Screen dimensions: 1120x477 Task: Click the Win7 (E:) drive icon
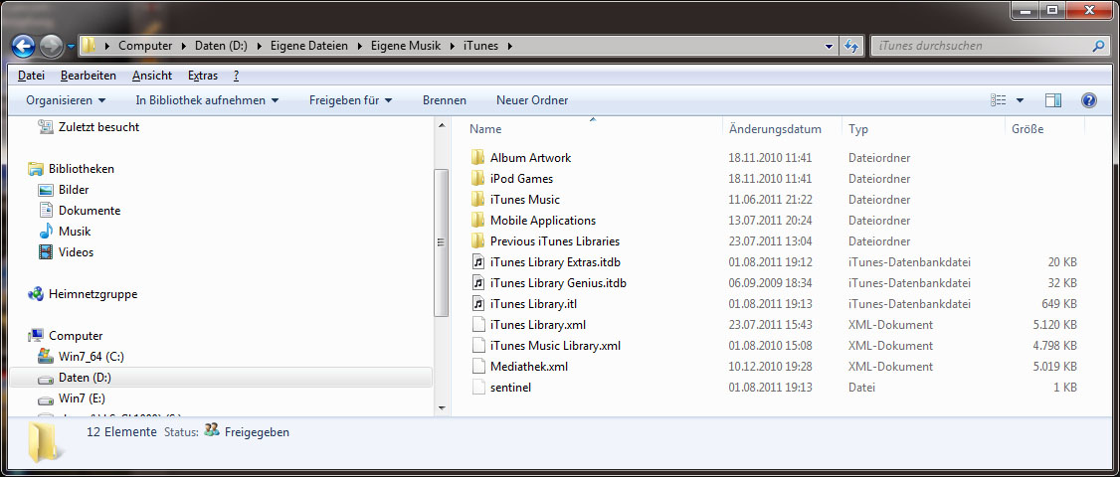[x=46, y=398]
